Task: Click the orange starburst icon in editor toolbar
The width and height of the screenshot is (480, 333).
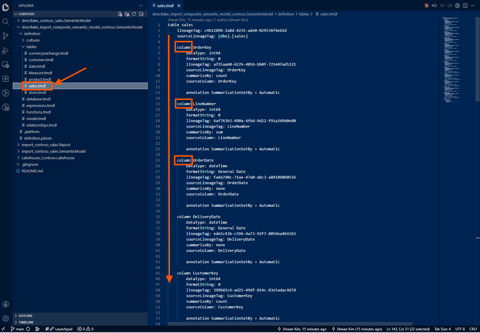Action: (427, 6)
